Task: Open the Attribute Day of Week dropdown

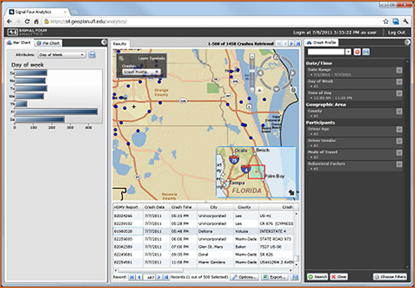Action: point(62,55)
